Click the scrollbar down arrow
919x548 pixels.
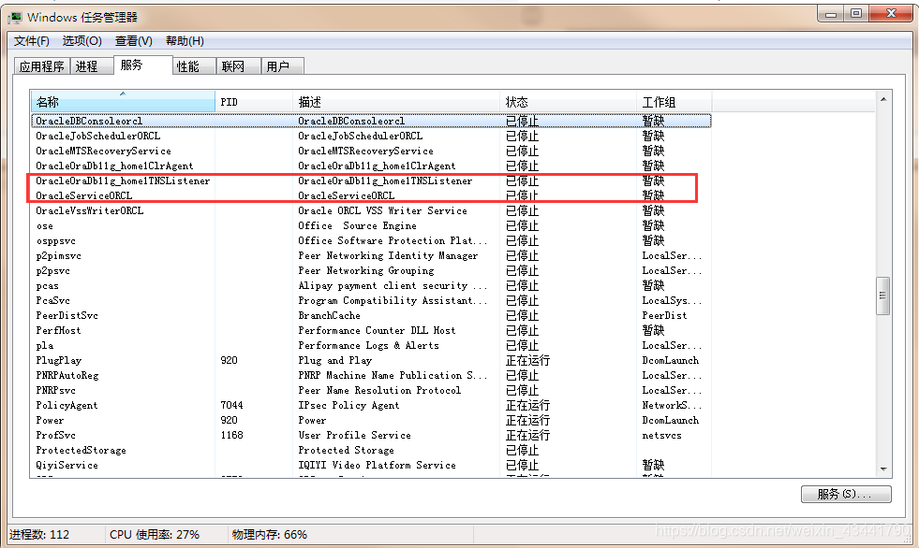coord(883,469)
